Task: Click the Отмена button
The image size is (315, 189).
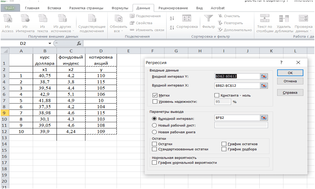Action: 290,81
